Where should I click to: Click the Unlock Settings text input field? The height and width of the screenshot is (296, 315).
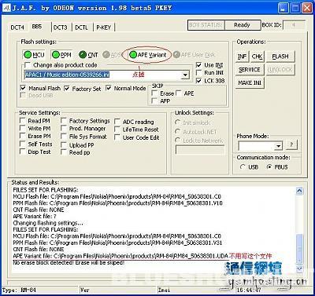[200, 150]
